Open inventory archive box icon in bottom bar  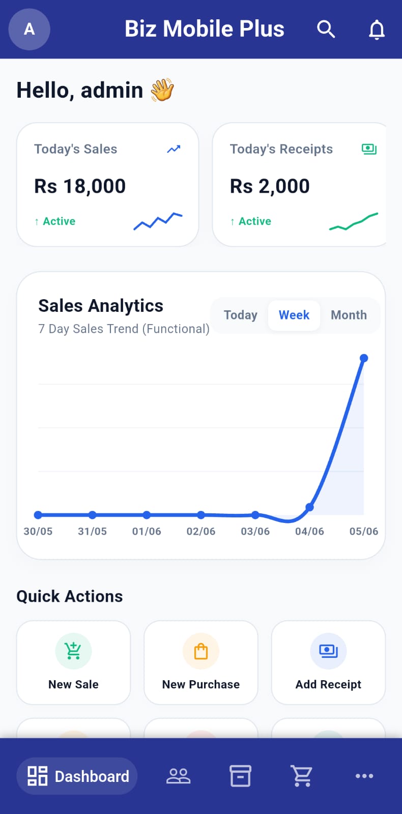pyautogui.click(x=240, y=776)
